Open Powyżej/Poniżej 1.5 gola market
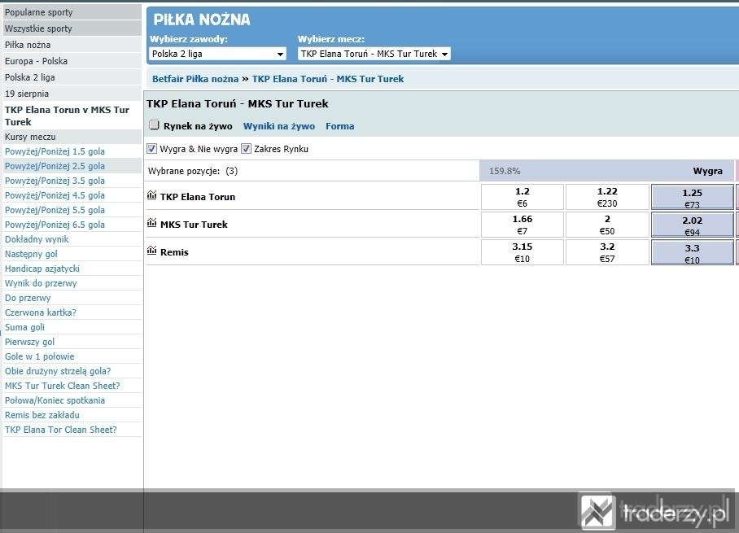The height and width of the screenshot is (533, 739). pyautogui.click(x=55, y=151)
